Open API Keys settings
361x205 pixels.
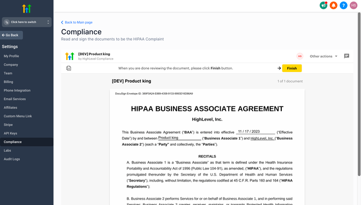(11, 133)
